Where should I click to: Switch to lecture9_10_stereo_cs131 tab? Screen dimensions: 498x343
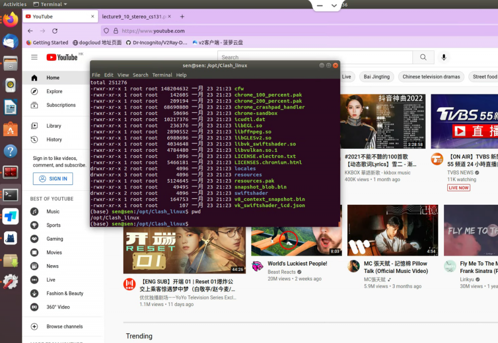134,17
